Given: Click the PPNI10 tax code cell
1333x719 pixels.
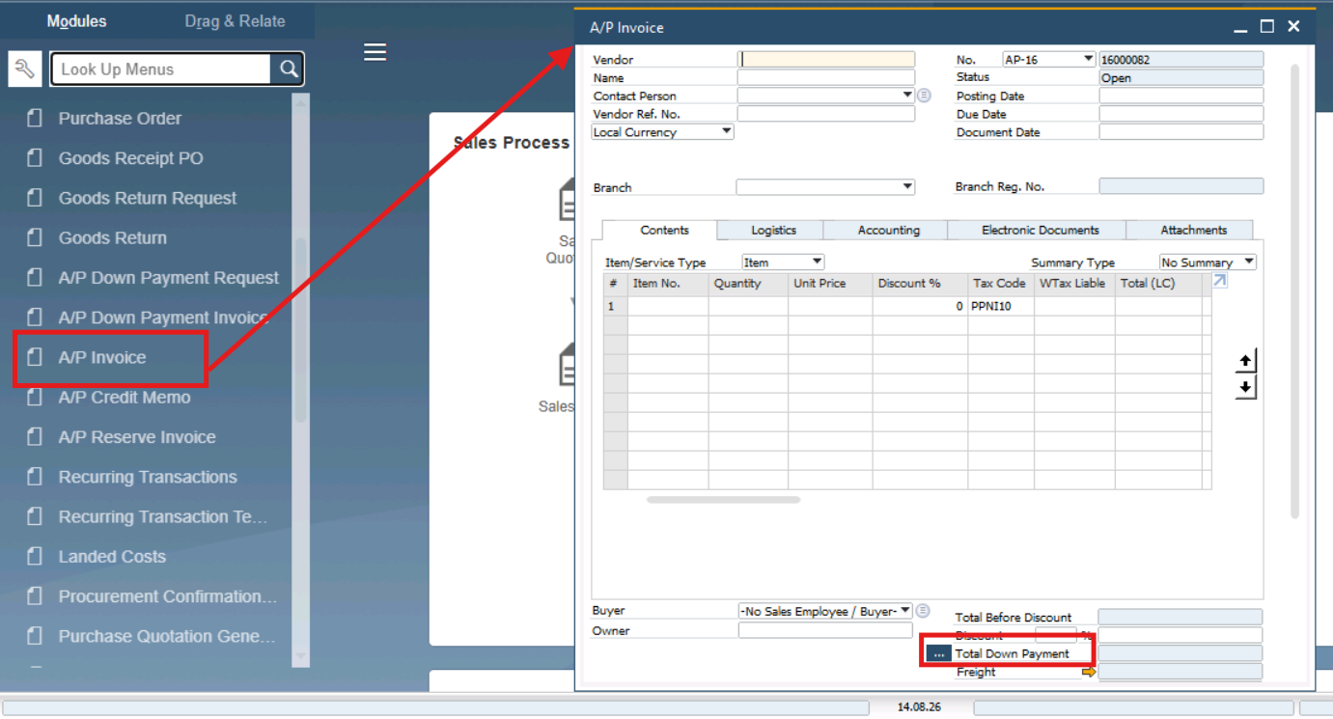Looking at the screenshot, I should (x=1001, y=306).
